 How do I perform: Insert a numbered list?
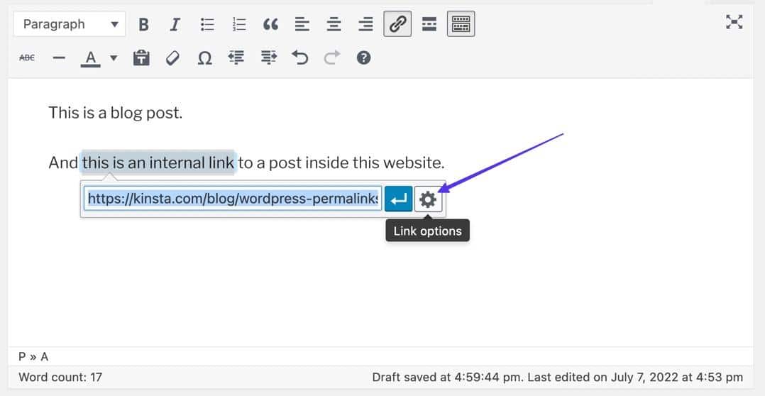[239, 25]
